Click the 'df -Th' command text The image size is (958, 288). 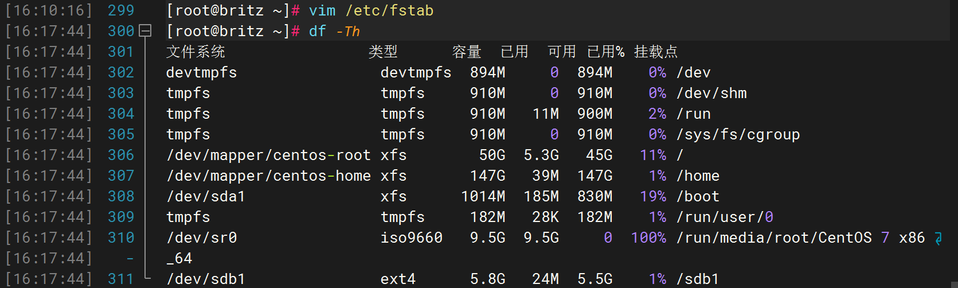pos(335,31)
